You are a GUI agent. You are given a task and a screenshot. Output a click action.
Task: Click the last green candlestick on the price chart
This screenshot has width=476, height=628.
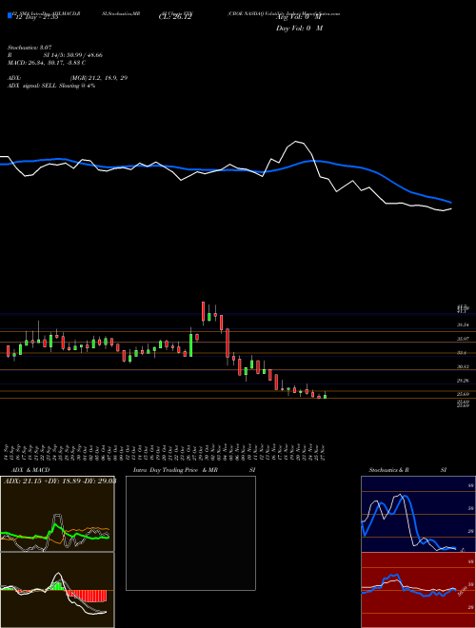pos(325,396)
